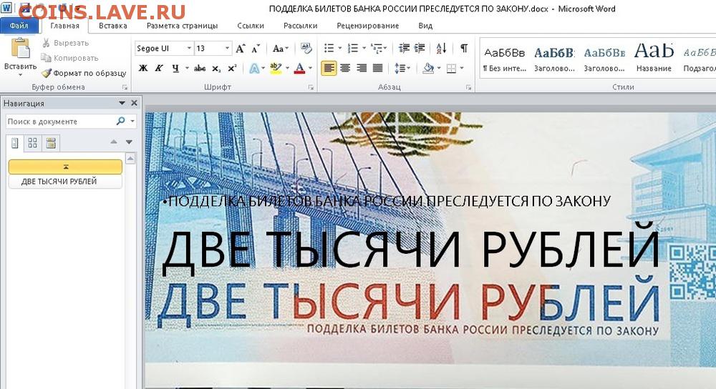The height and width of the screenshot is (389, 716).
Task: Click the search magnifier icon in Навигация
Action: click(x=120, y=121)
